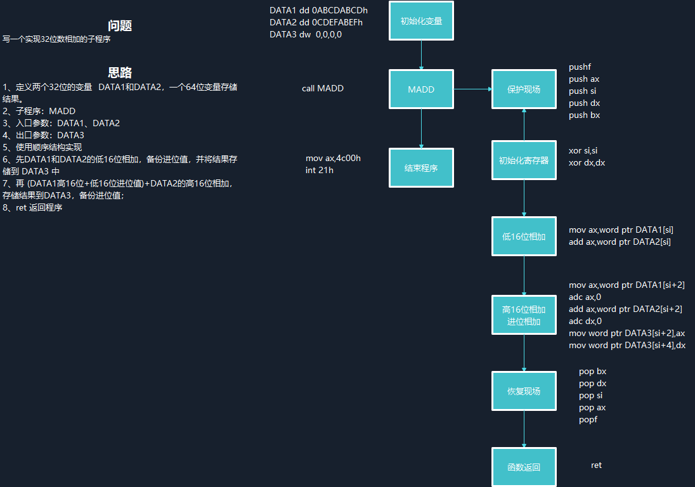Click mov word ptr DATA3[si+2],ax line
The height and width of the screenshot is (487, 695).
pyautogui.click(x=627, y=333)
